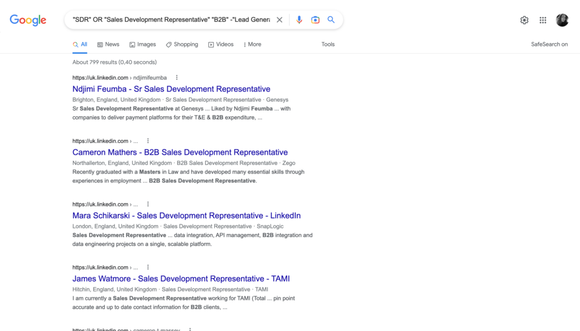Open the James Watmore TAMI result link
Image resolution: width=580 pixels, height=331 pixels.
[x=181, y=278]
